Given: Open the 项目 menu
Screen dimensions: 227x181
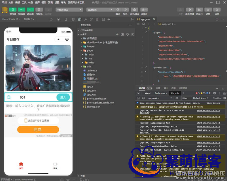Looking at the screenshot, I should pyautogui.click(x=4, y=2).
